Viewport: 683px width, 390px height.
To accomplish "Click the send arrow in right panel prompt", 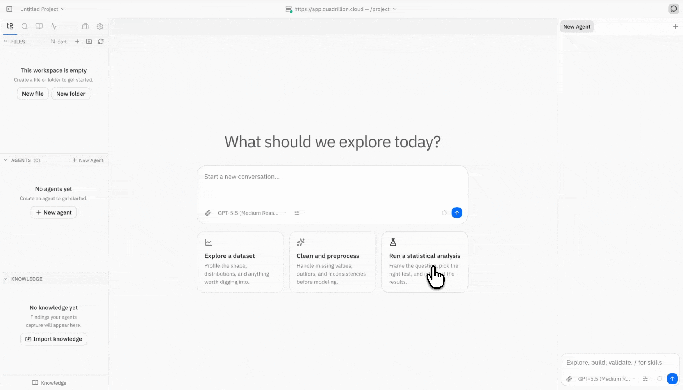I will [672, 379].
